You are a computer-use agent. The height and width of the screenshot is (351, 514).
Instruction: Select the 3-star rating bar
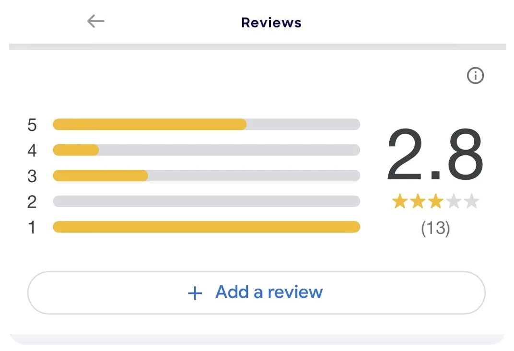pos(206,175)
